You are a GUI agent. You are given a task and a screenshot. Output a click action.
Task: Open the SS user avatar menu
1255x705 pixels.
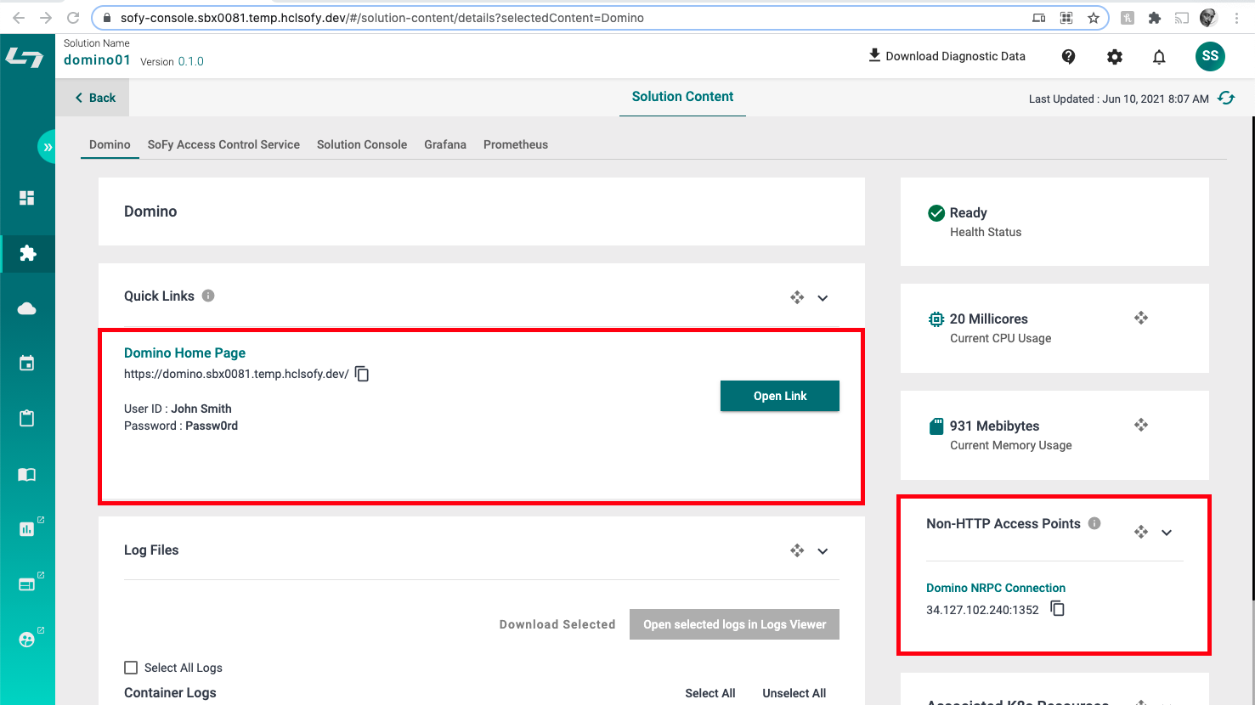click(x=1210, y=56)
